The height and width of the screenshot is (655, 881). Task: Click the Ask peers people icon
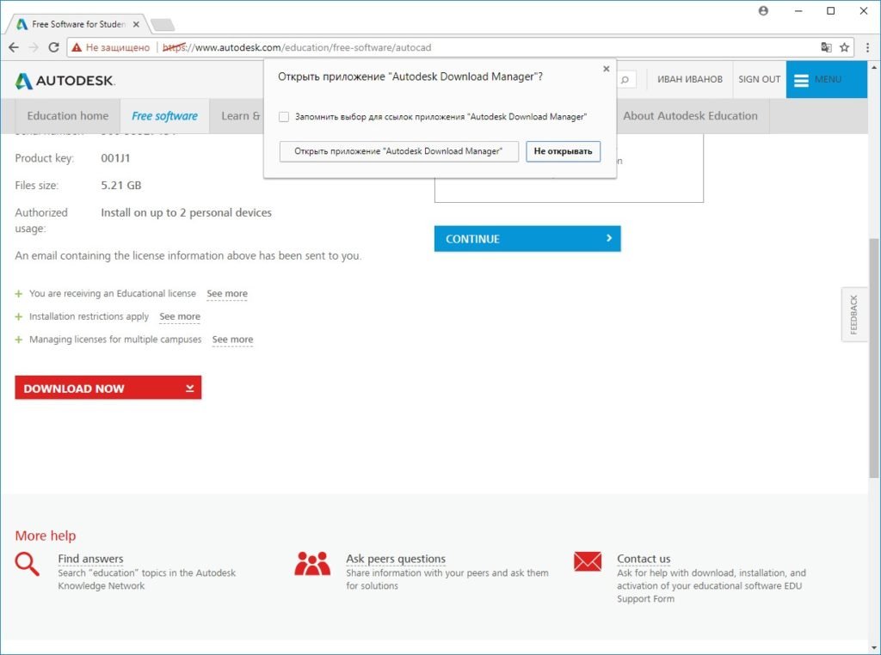tap(312, 564)
